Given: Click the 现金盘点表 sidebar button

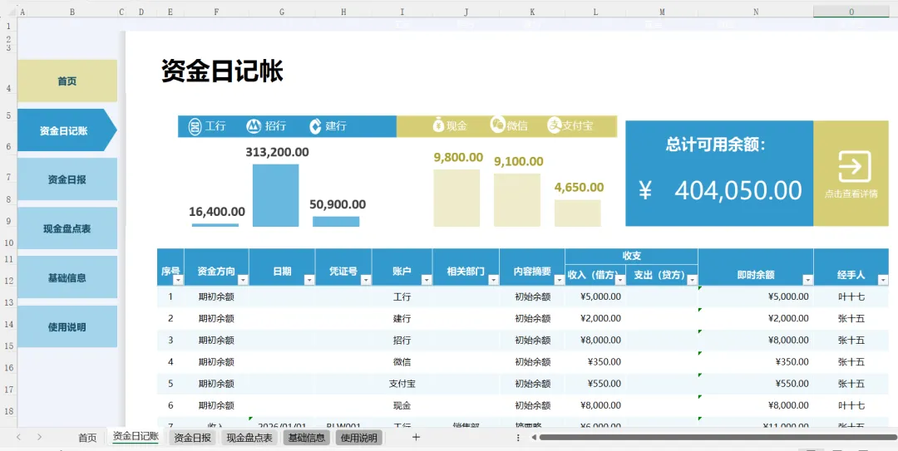Looking at the screenshot, I should click(67, 228).
